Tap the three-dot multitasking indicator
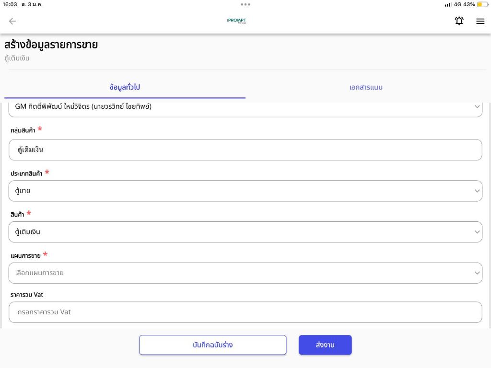The image size is (491, 368). click(x=245, y=4)
